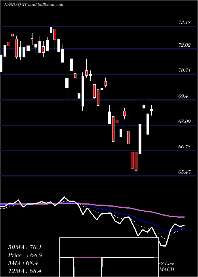
Task: Click the 12MA : 68.4 readout
Action: click(25, 271)
